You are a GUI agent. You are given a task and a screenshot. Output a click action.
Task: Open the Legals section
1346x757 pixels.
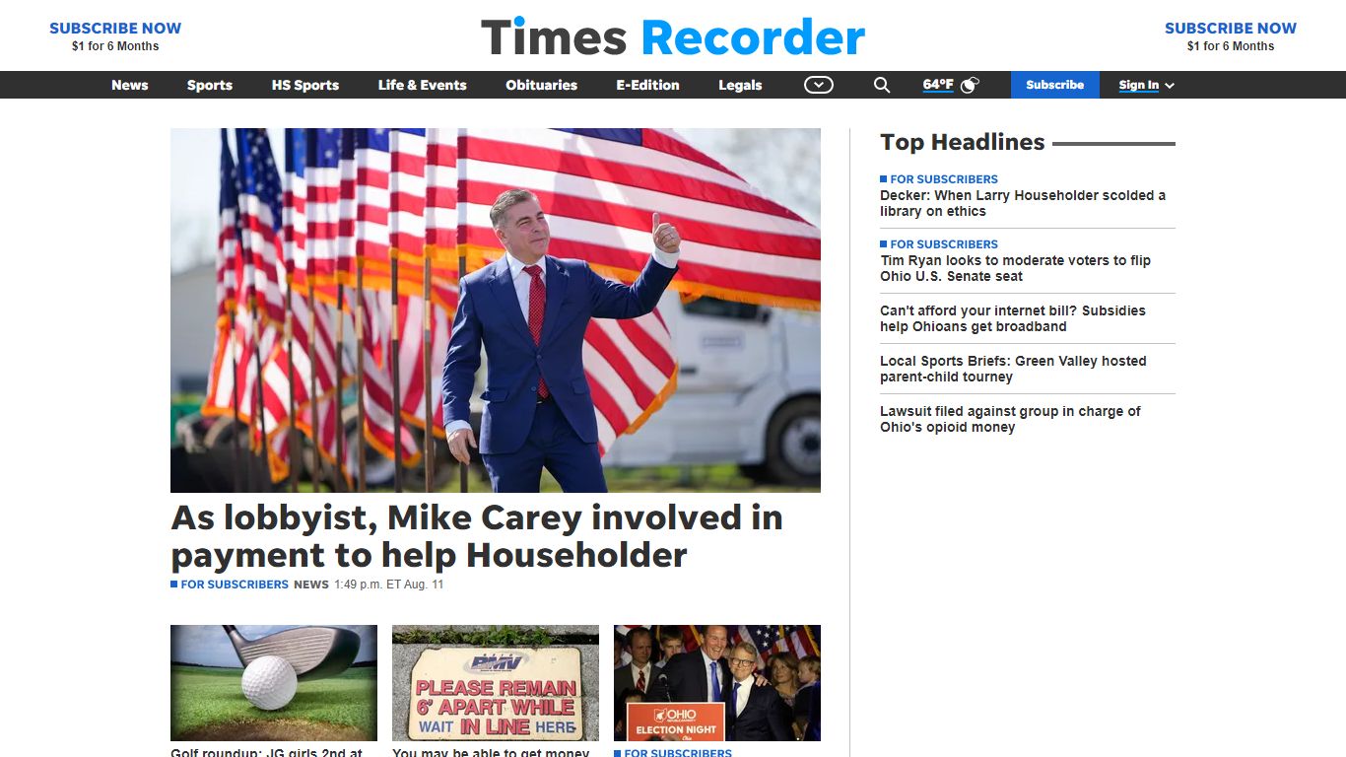(x=740, y=85)
